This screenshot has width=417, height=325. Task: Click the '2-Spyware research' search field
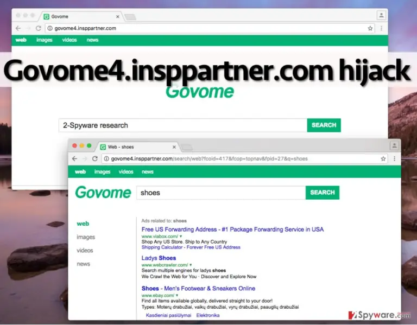(182, 125)
